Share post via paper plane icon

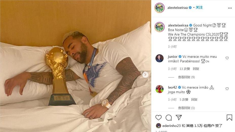coord(179,118)
